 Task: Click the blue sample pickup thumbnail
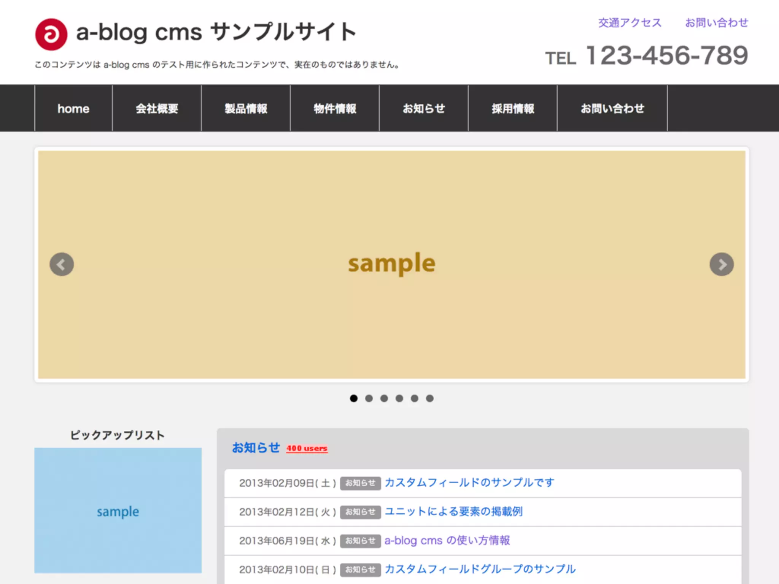[118, 510]
